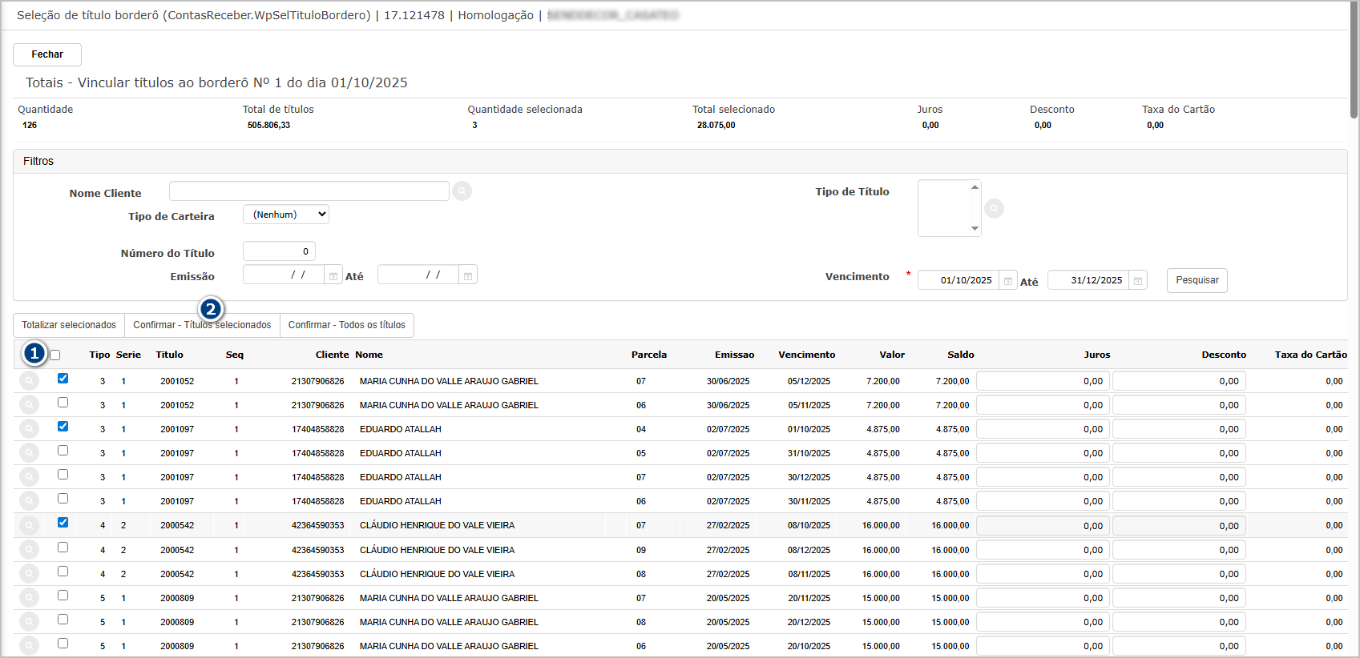Viewport: 1360px width, 658px height.
Task: Focus the Número do Título input field
Action: point(279,251)
